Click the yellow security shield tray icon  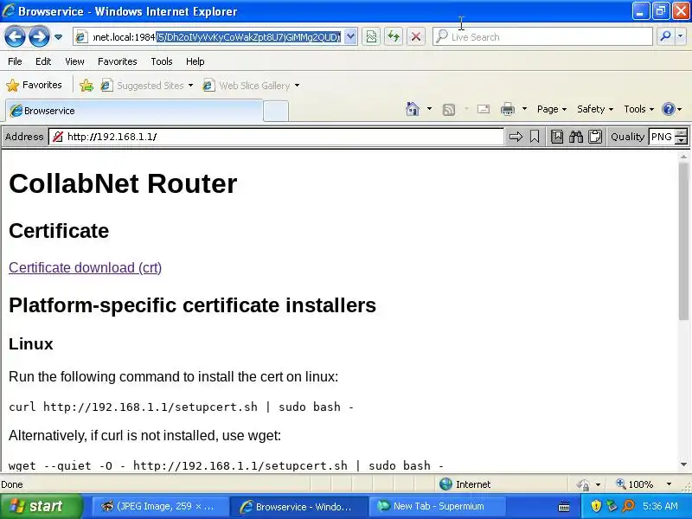click(596, 506)
